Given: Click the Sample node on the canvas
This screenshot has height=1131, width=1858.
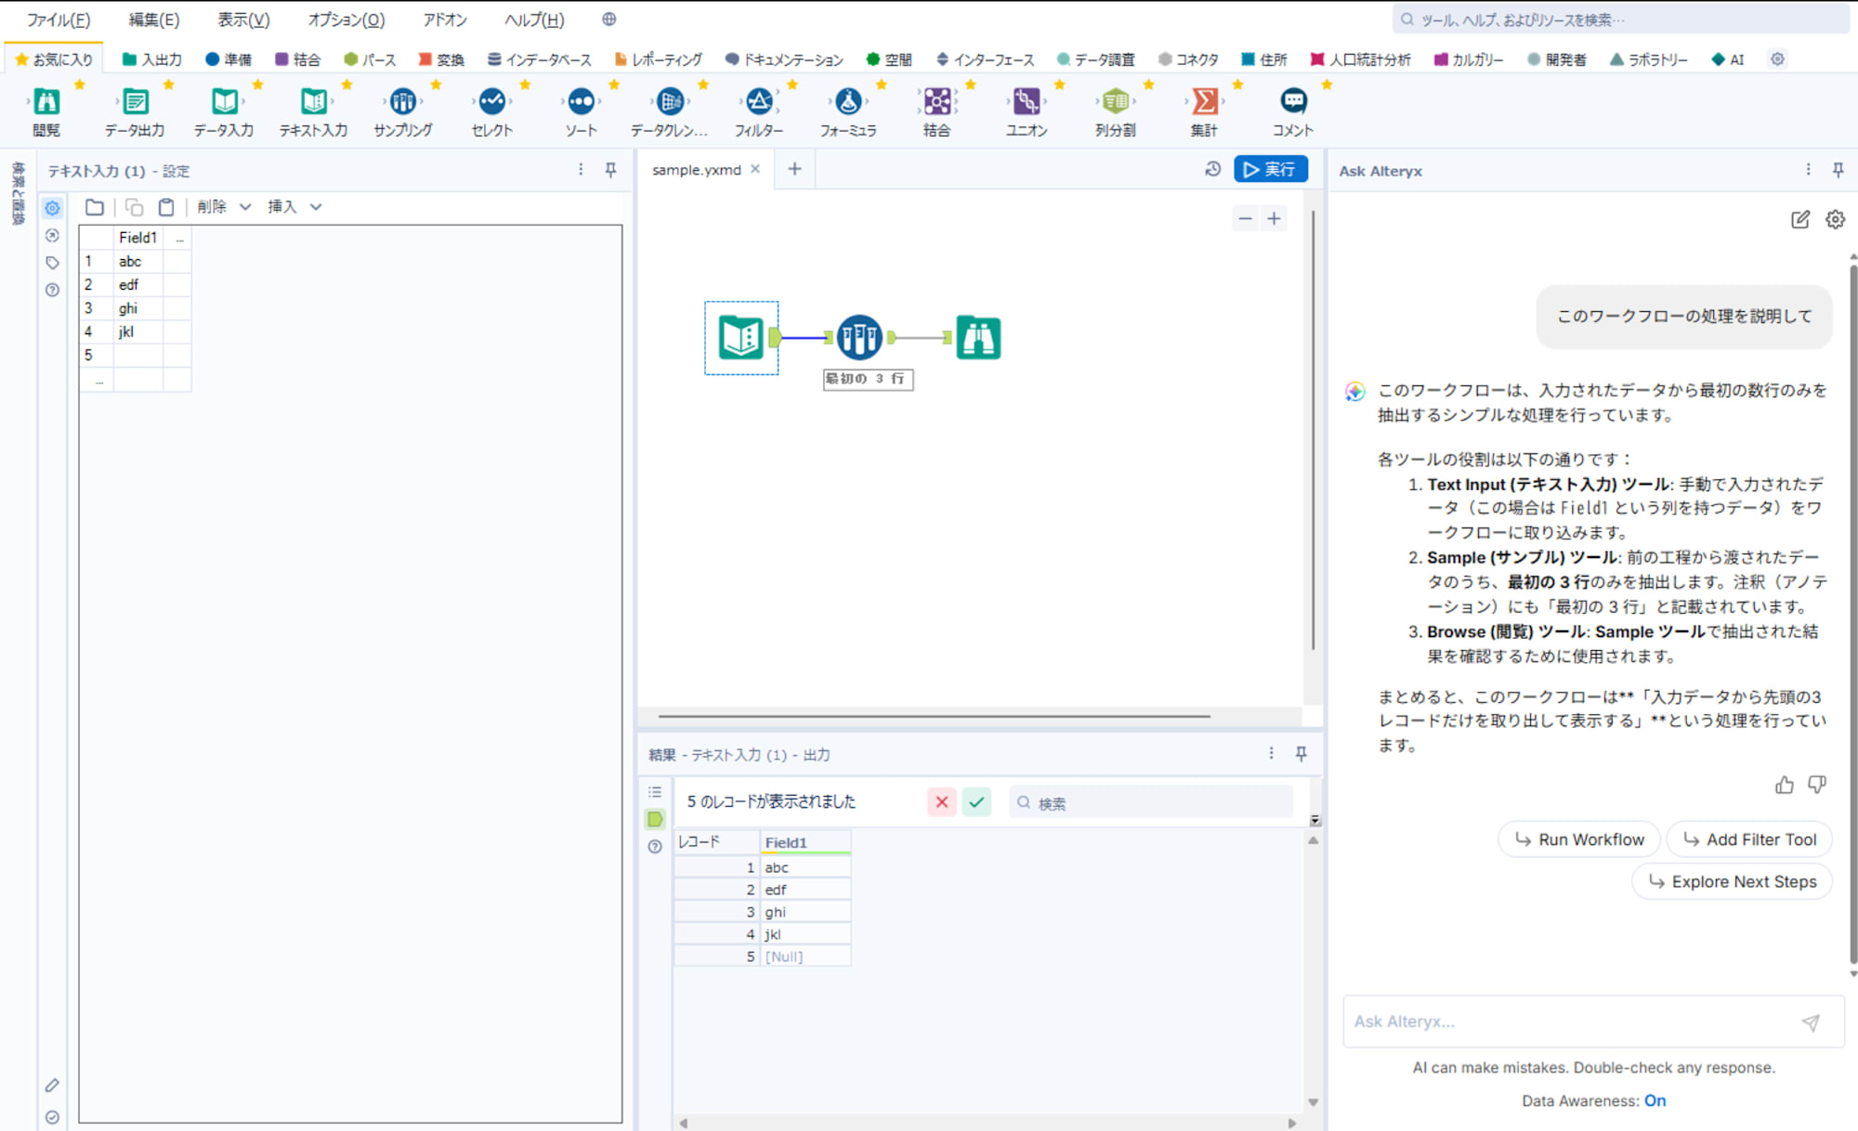Looking at the screenshot, I should click(859, 338).
